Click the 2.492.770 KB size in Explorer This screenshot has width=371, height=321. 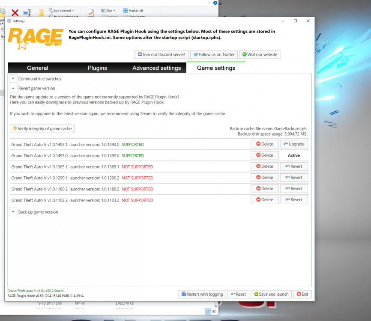(x=125, y=303)
